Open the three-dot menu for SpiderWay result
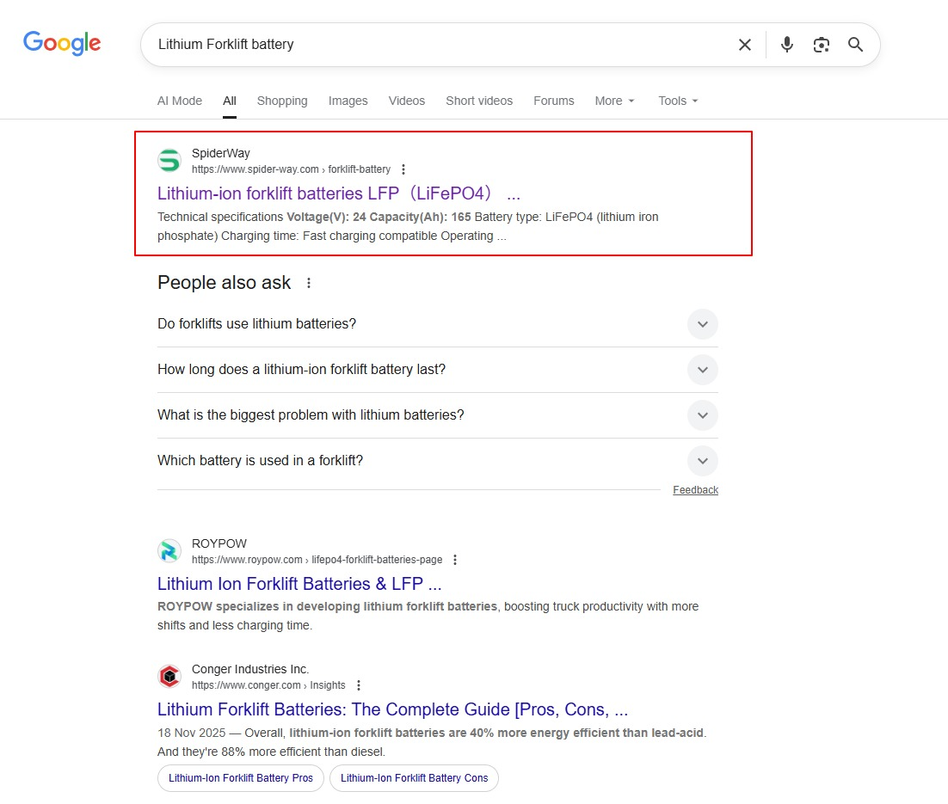This screenshot has height=804, width=948. tap(403, 169)
